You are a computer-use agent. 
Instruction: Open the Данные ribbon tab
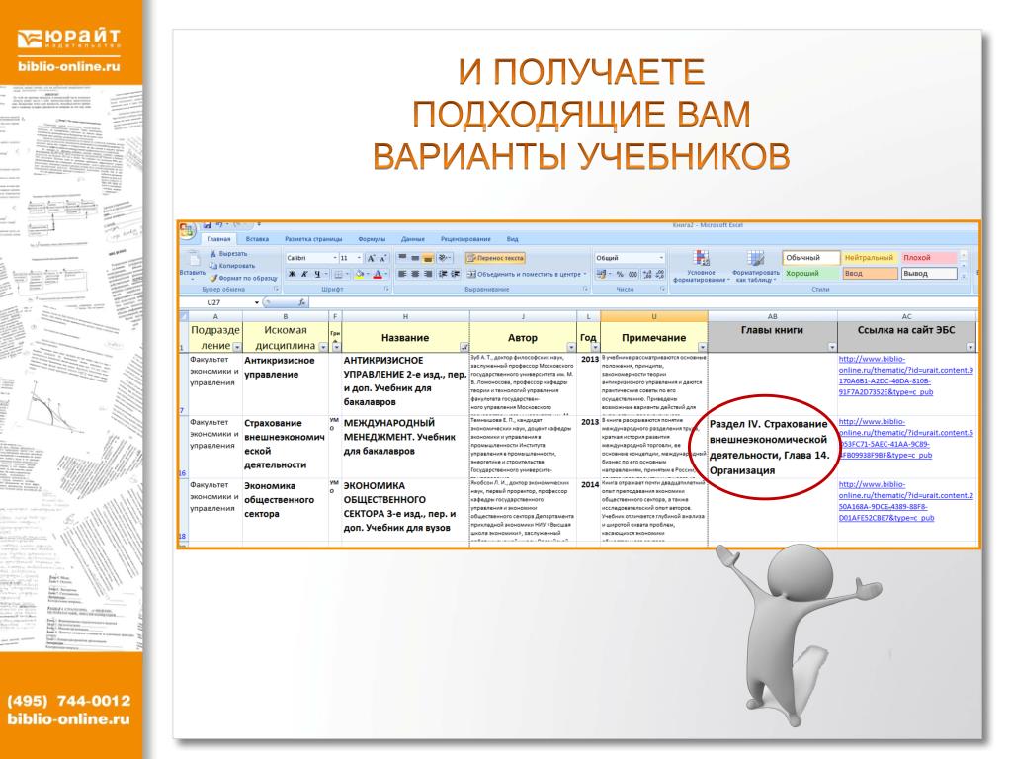pyautogui.click(x=413, y=239)
